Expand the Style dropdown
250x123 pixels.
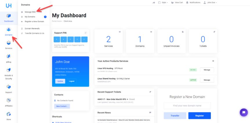[x=163, y=3]
